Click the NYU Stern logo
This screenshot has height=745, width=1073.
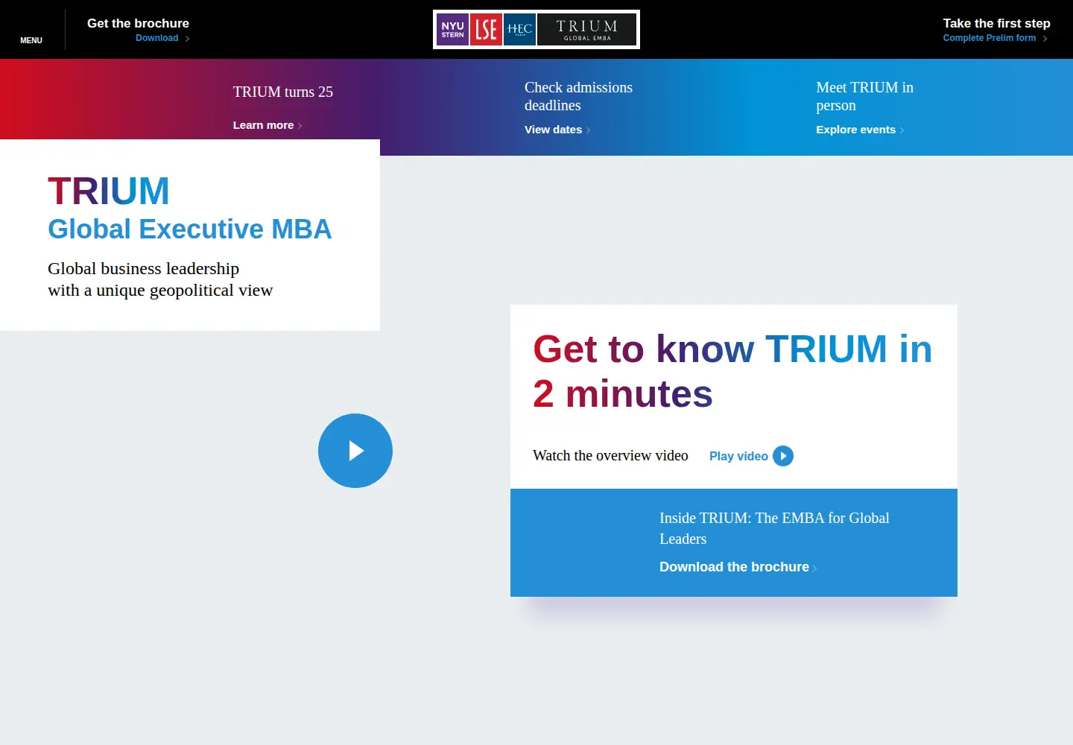[452, 30]
